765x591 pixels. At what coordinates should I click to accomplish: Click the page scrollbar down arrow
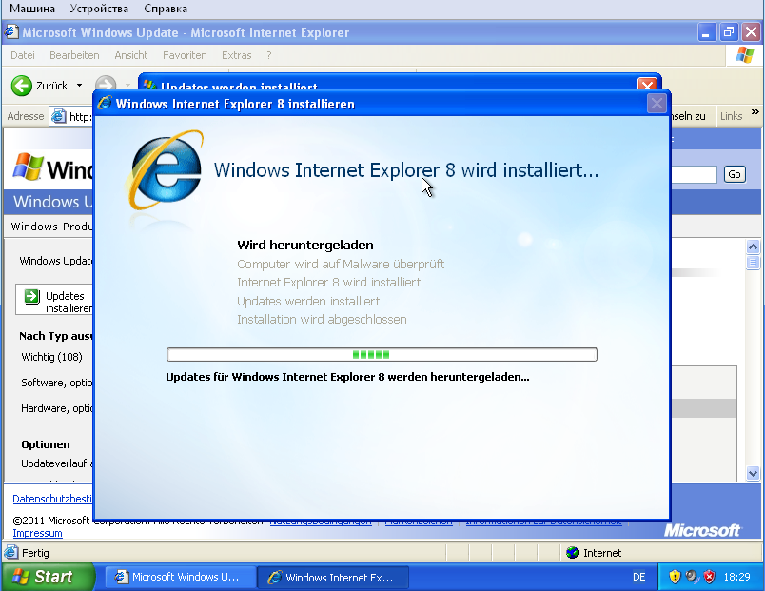(753, 473)
